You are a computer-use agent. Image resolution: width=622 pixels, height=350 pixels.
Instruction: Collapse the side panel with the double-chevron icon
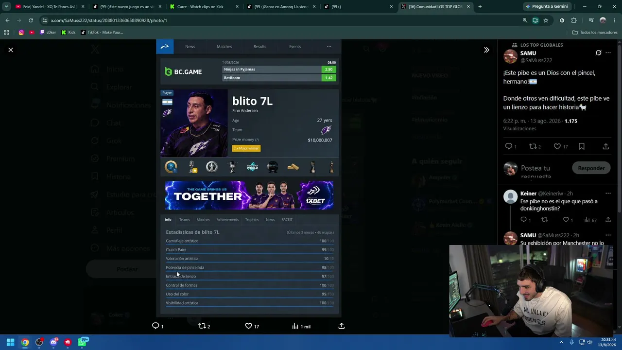[486, 50]
